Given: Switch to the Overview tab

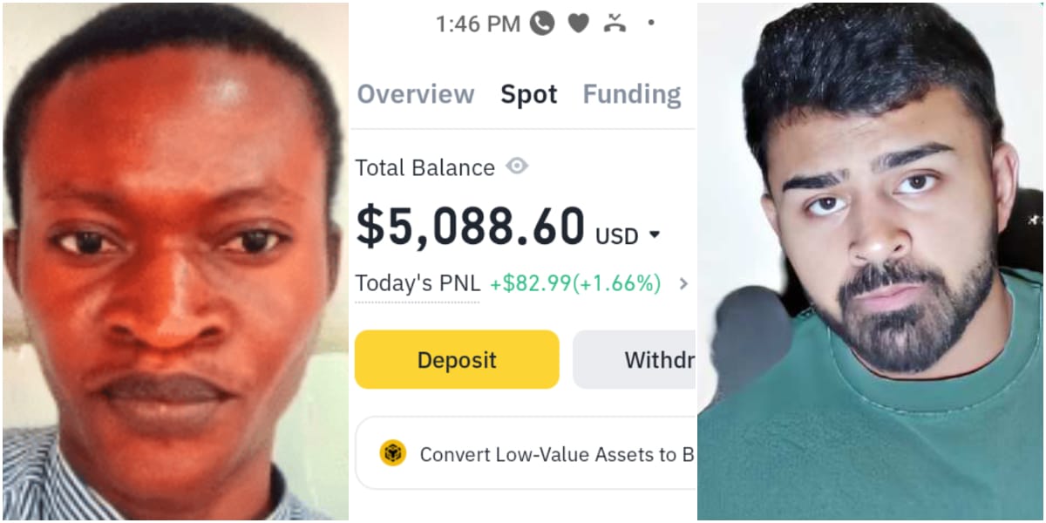Looking at the screenshot, I should (x=416, y=94).
